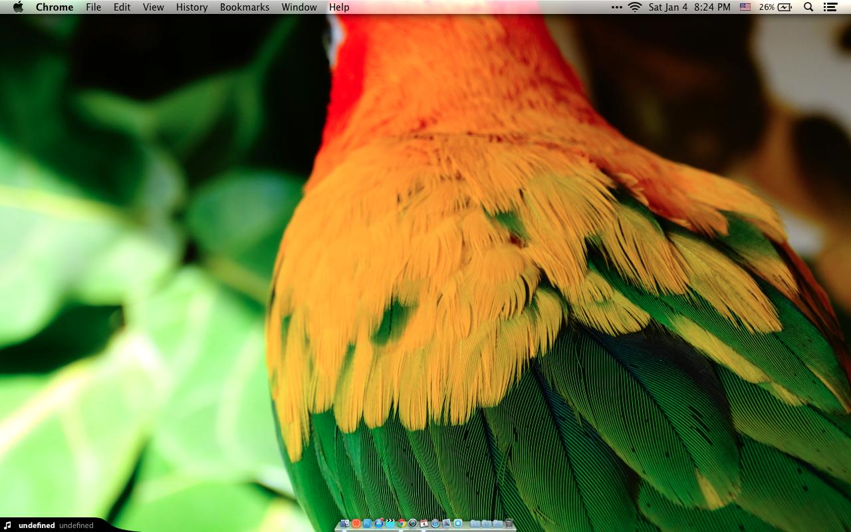Open the Help menu
This screenshot has height=532, width=851.
(x=339, y=7)
